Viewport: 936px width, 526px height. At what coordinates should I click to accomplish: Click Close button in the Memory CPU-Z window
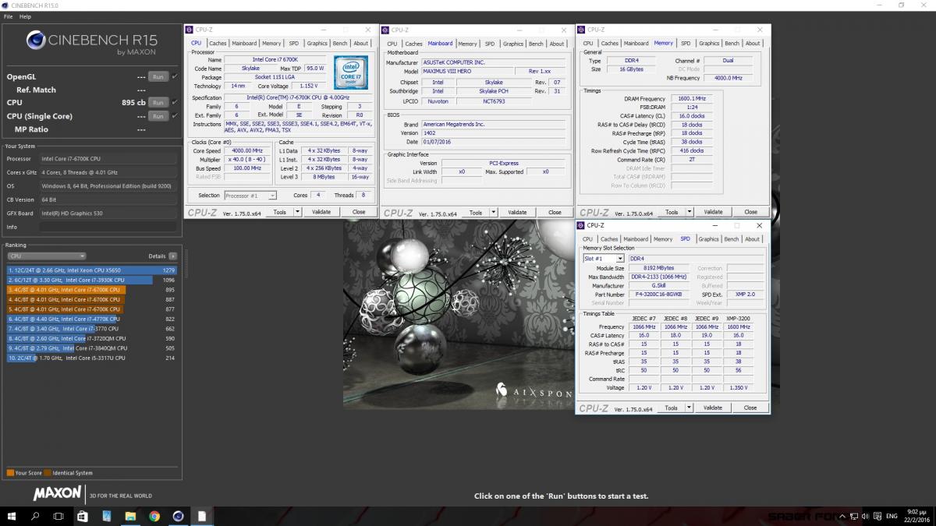(750, 212)
